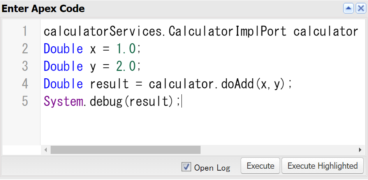Toggle the Open Log checkbox
Image resolution: width=368 pixels, height=180 pixels.
point(186,167)
